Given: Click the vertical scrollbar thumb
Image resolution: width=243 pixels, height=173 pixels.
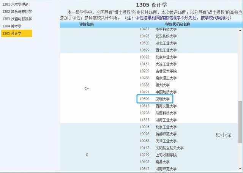Looking at the screenshot, I should click(x=240, y=122).
